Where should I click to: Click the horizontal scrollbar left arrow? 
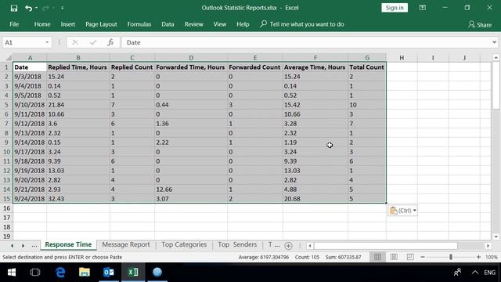click(x=310, y=245)
